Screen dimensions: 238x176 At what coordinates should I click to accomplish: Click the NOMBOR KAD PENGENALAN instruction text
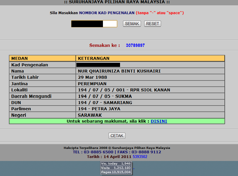[x=107, y=13]
